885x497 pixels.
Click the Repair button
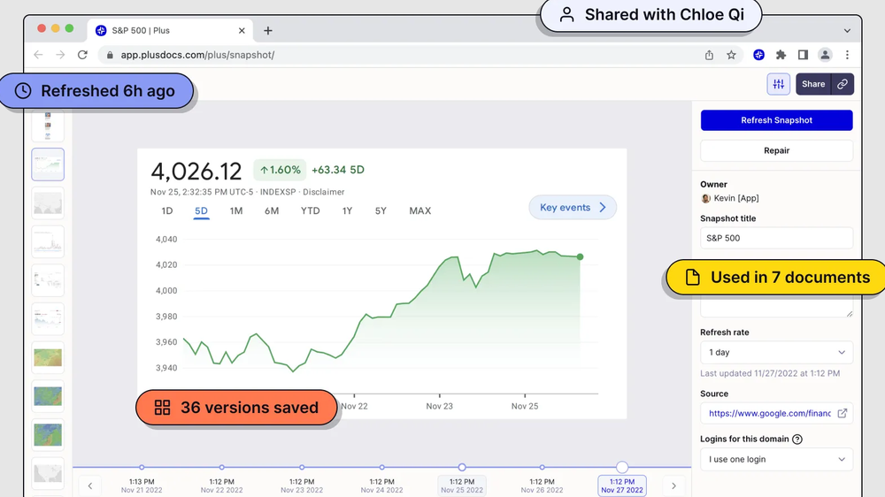click(777, 150)
